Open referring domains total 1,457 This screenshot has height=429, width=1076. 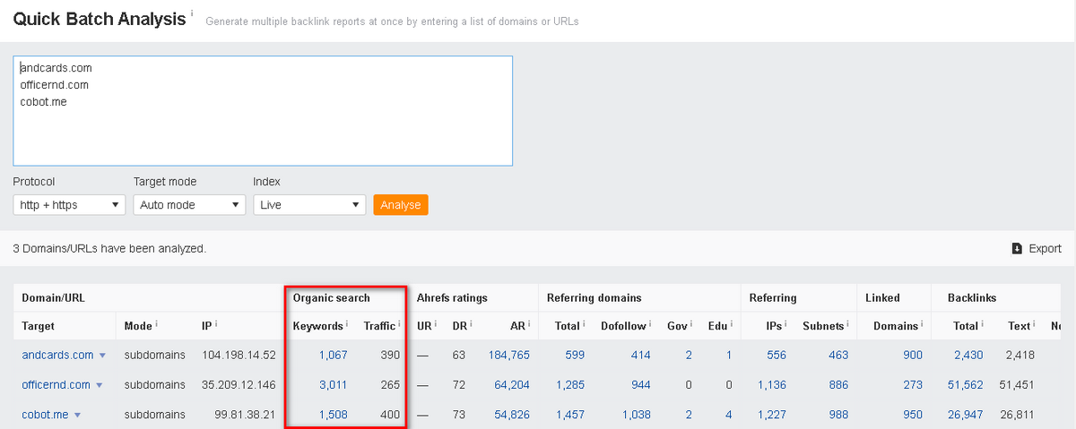click(570, 414)
